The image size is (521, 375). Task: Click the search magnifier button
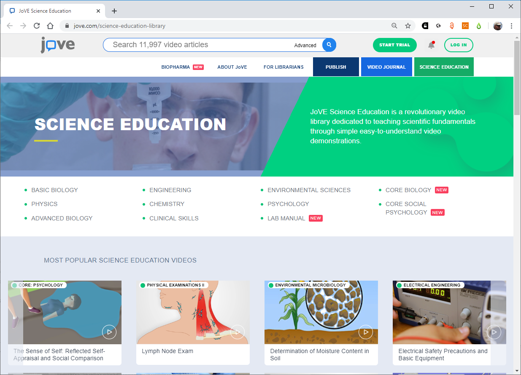pos(329,45)
